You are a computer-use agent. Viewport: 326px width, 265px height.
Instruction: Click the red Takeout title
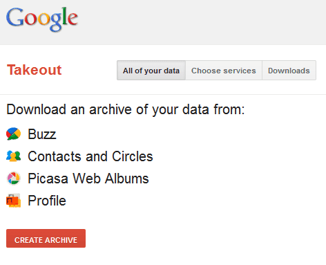click(x=35, y=70)
